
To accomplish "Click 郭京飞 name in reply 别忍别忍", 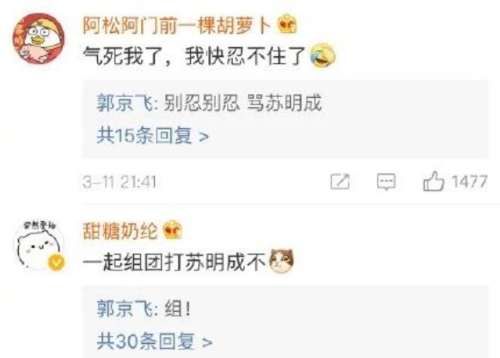I will coord(125,102).
